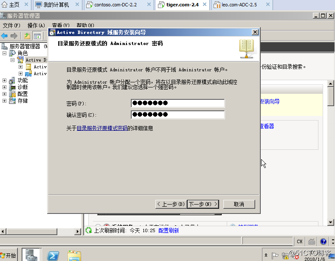Open Server Manager from taskbar
This screenshot has width=335, height=261.
click(x=31, y=255)
